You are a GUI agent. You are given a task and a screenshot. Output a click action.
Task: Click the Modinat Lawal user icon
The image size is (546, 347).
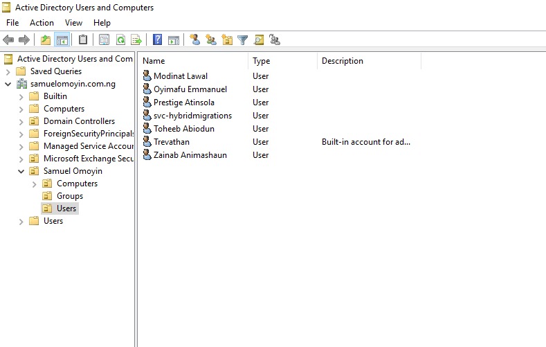[147, 75]
